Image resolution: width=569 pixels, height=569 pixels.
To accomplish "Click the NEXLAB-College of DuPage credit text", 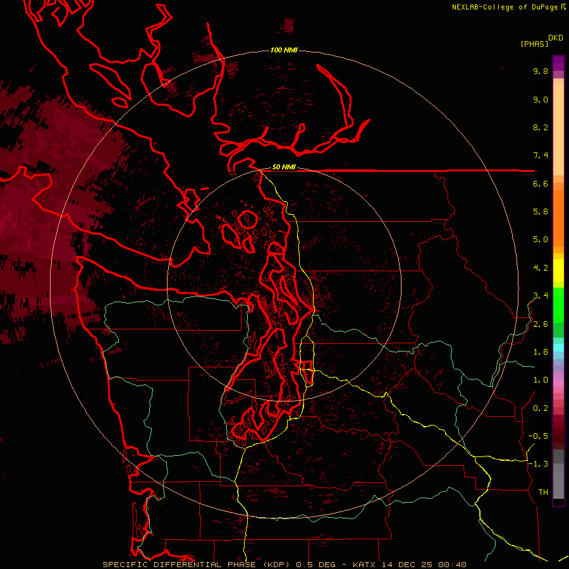I will click(x=505, y=7).
